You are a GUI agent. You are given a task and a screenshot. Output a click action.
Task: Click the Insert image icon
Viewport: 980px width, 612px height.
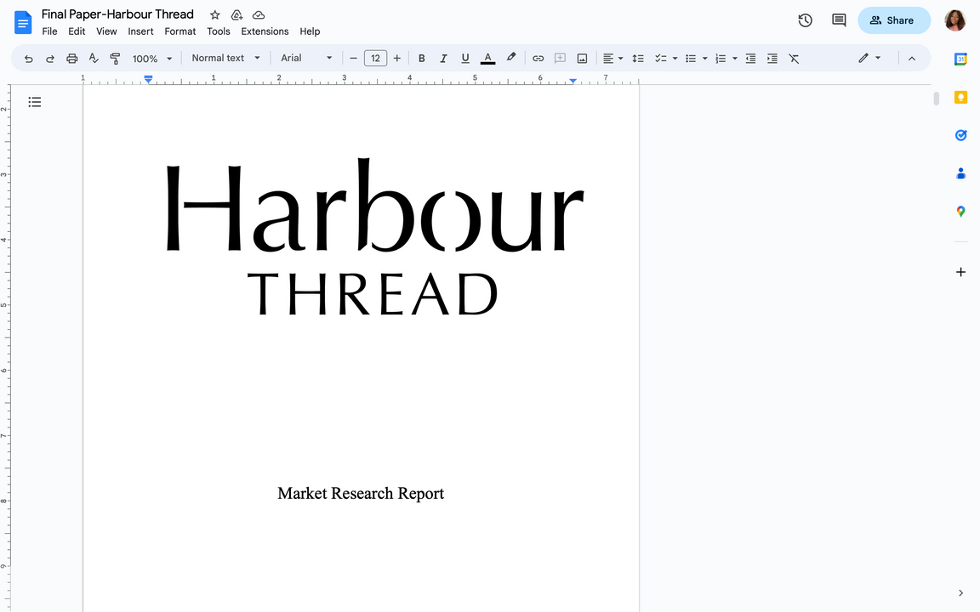[x=582, y=59]
